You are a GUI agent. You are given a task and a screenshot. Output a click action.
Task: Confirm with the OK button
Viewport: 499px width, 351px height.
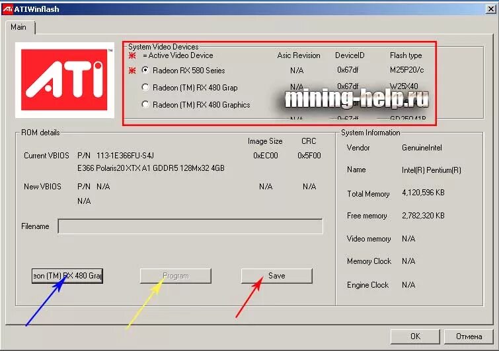pos(415,336)
